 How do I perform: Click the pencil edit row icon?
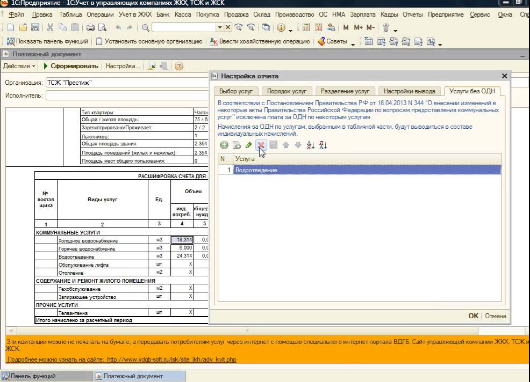(248, 145)
